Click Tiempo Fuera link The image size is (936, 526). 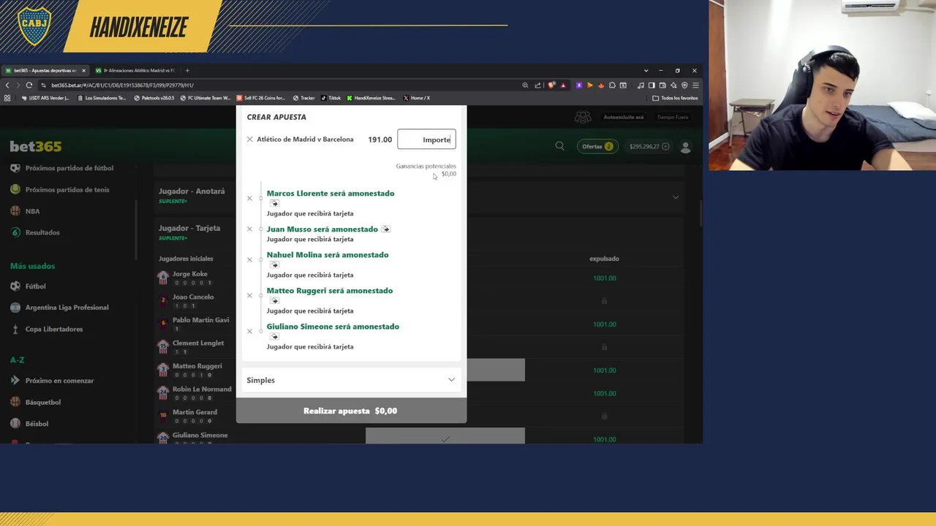pos(672,118)
